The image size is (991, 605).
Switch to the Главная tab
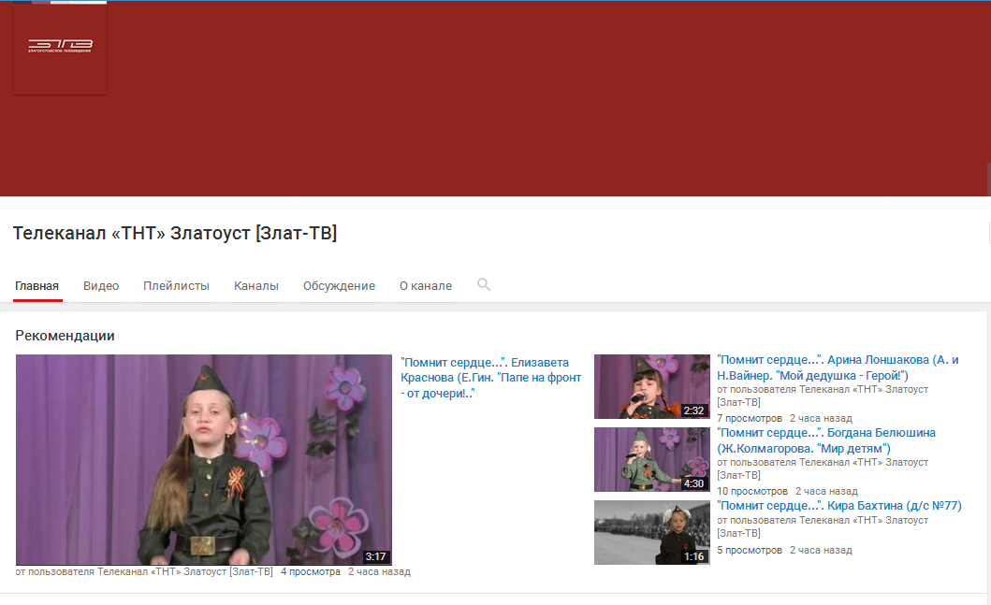[37, 286]
